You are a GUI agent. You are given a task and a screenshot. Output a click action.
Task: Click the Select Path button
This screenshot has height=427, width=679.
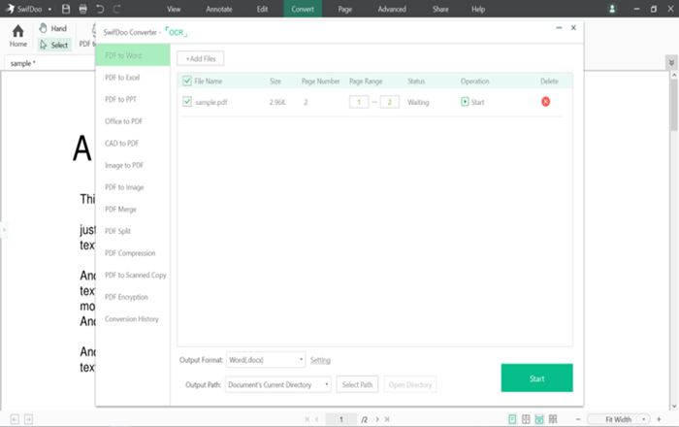[357, 384]
